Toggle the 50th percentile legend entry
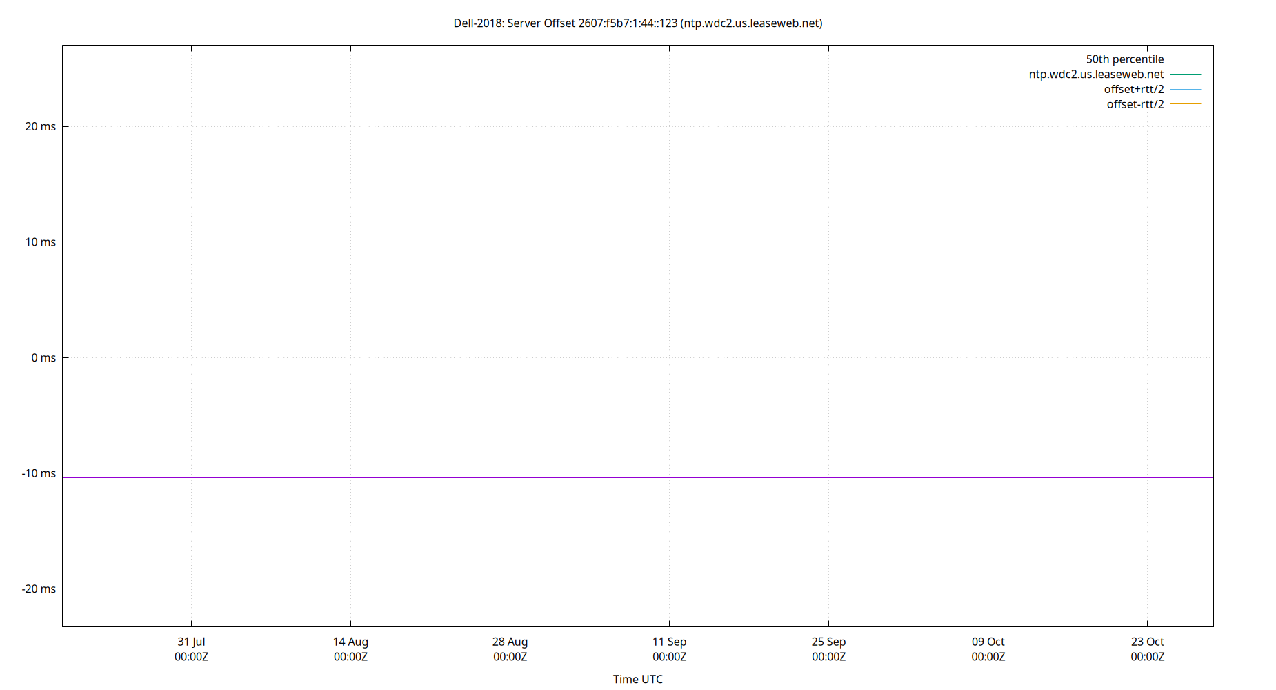 coord(1126,59)
